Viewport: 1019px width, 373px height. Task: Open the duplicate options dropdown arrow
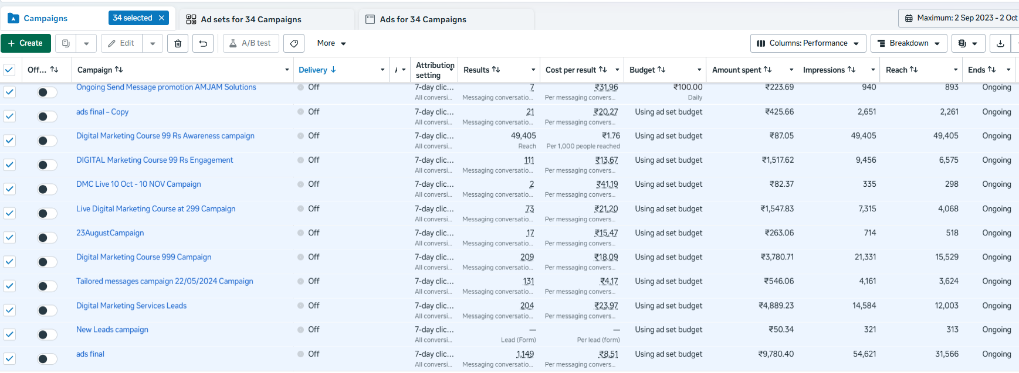(86, 43)
